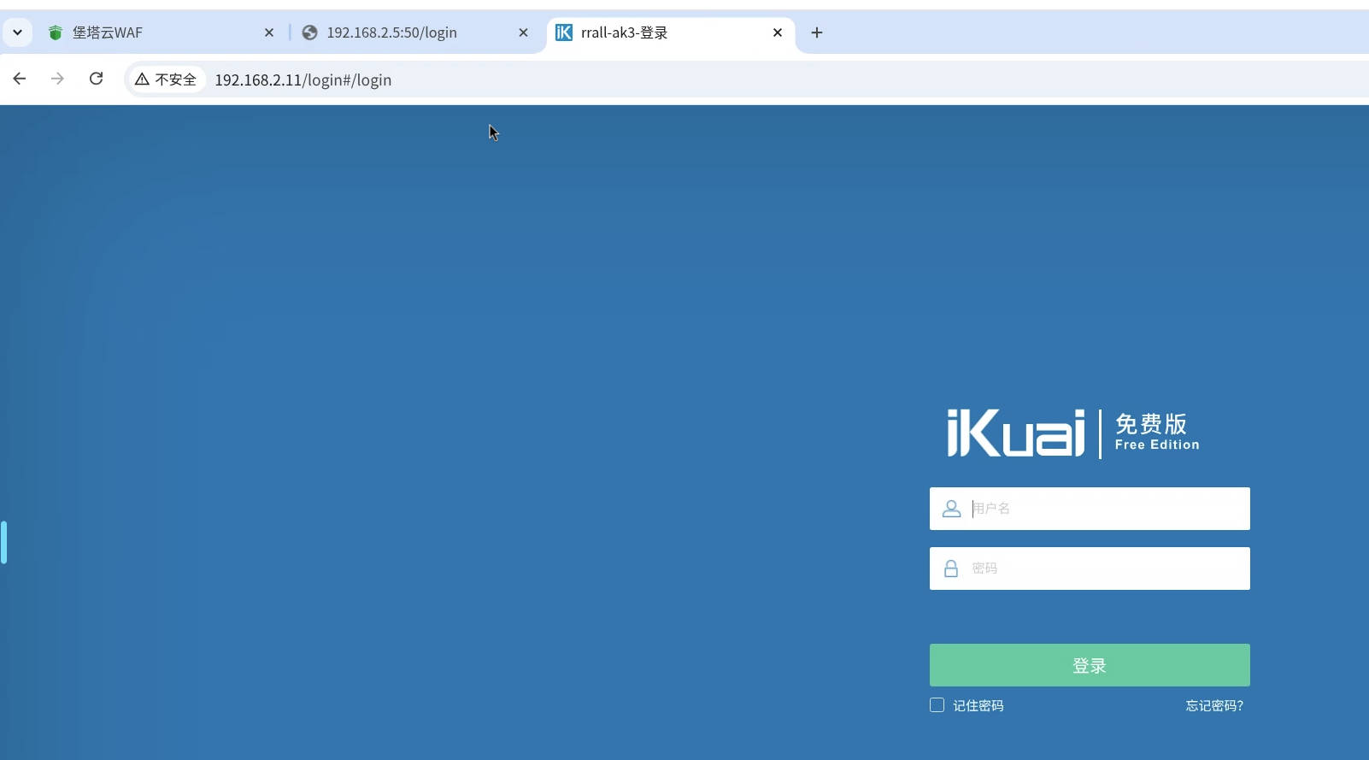Open a new browser tab
Viewport: 1369px width, 760px height.
[817, 32]
